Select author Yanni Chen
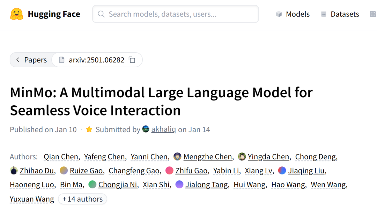 [x=149, y=157]
